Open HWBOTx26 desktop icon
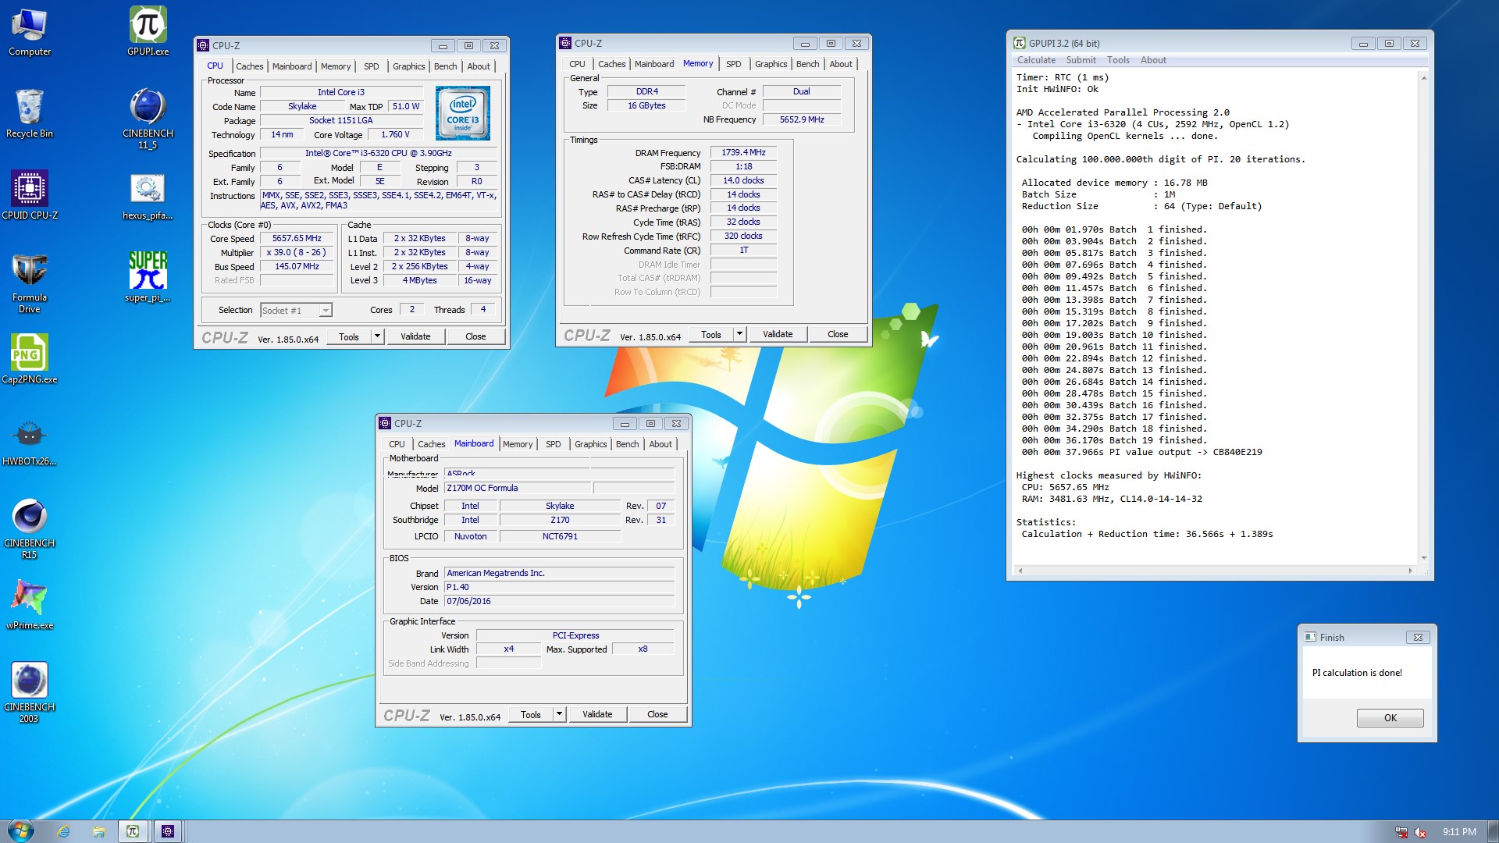 (30, 442)
